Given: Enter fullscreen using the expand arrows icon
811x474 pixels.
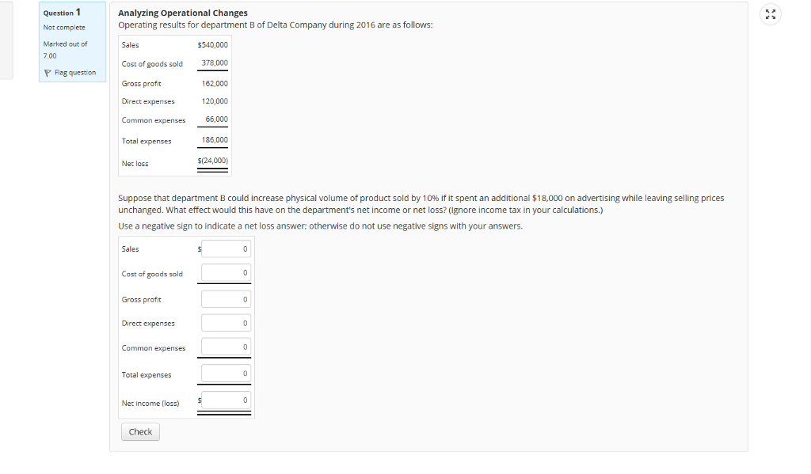Looking at the screenshot, I should tap(771, 13).
